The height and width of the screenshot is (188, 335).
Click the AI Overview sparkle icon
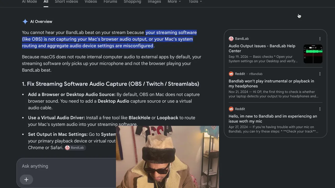(x=25, y=22)
